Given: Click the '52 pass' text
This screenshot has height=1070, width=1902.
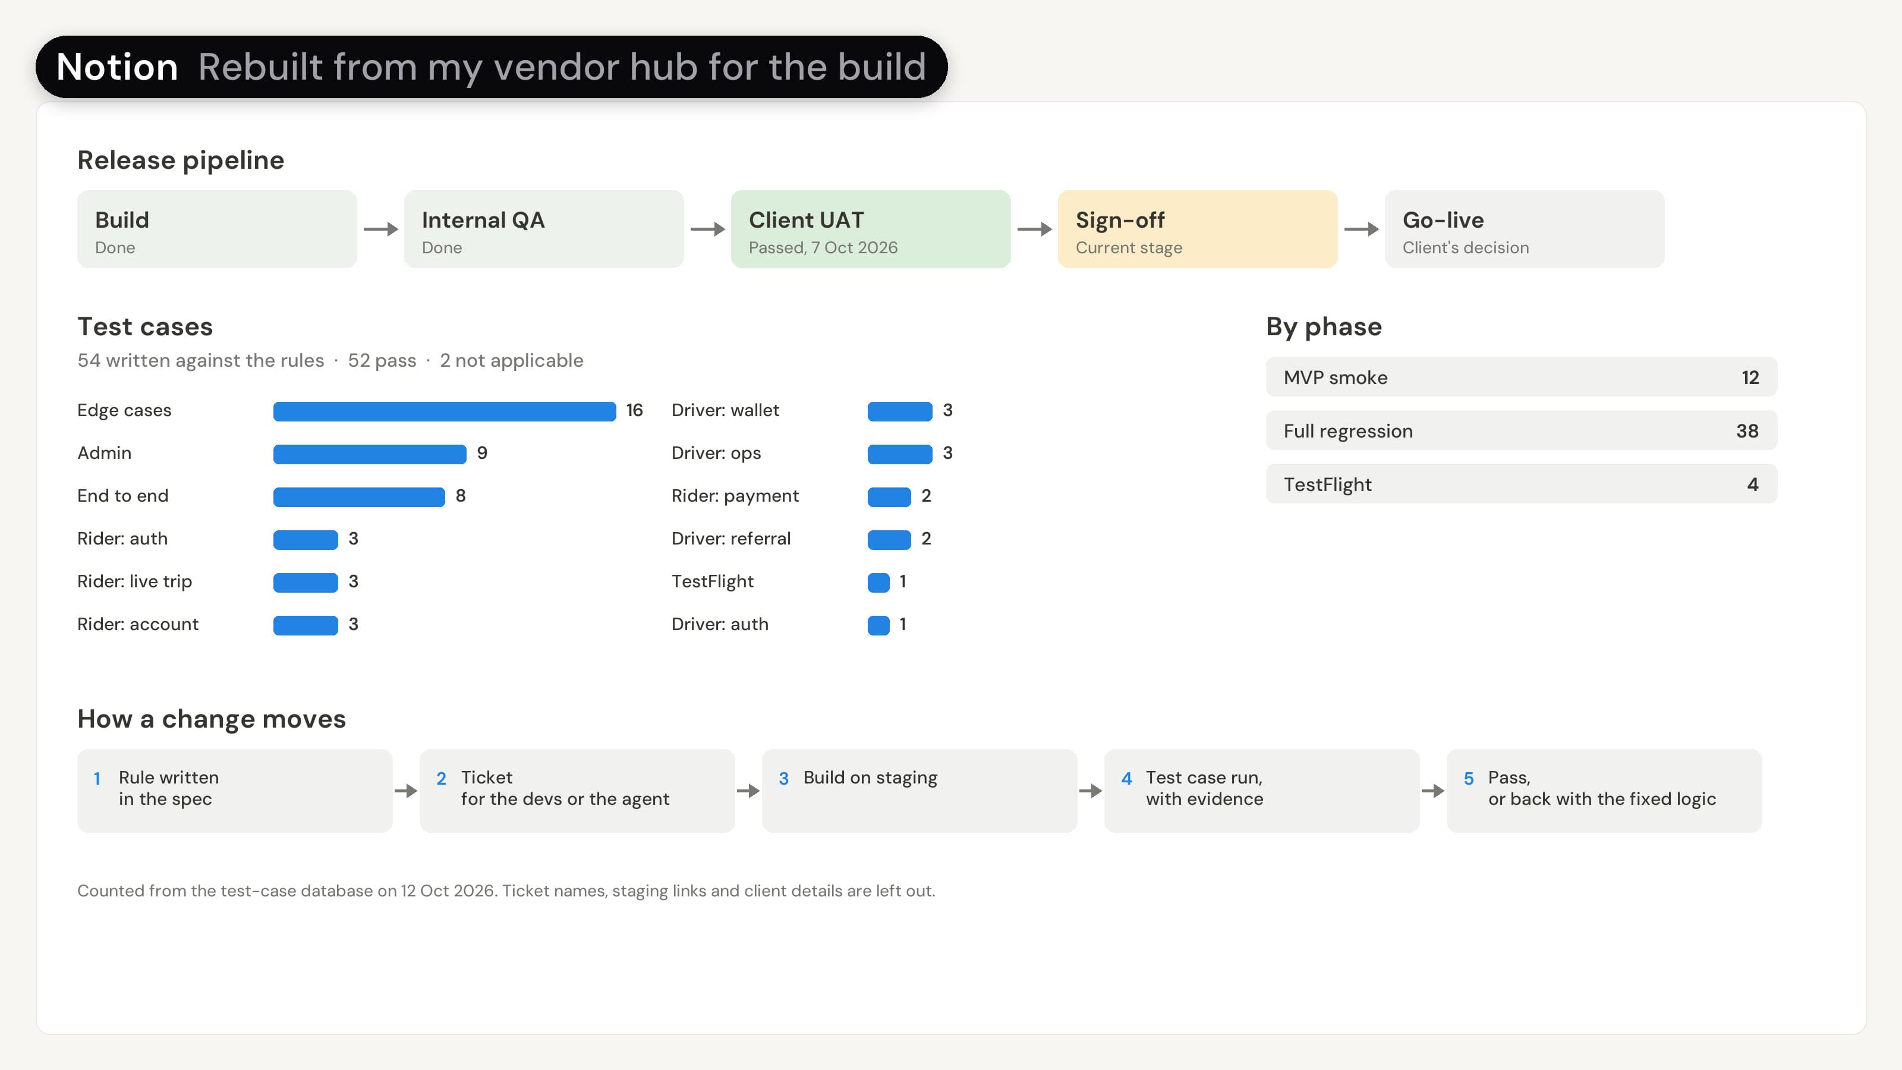Looking at the screenshot, I should click(x=382, y=360).
